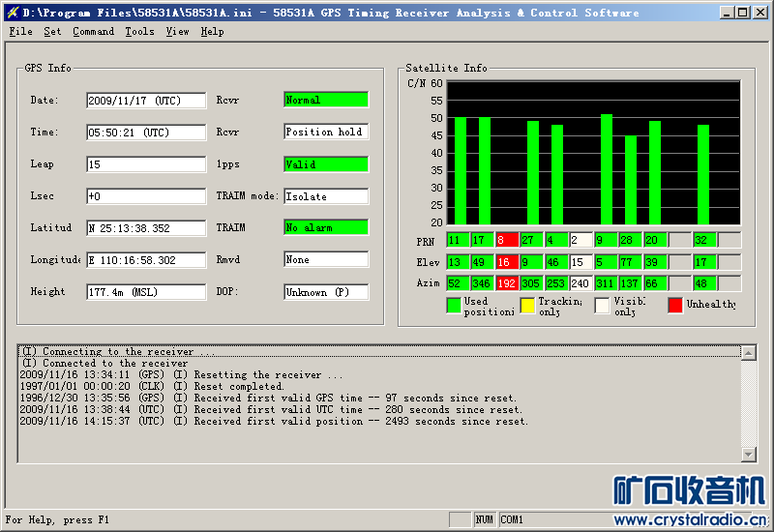Click the Rmvd field showing None
The width and height of the screenshot is (774, 532).
coord(326,259)
